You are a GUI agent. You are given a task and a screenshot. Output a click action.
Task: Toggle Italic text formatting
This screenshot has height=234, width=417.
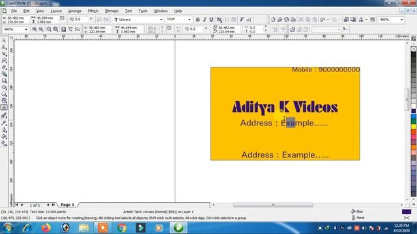[205, 19]
